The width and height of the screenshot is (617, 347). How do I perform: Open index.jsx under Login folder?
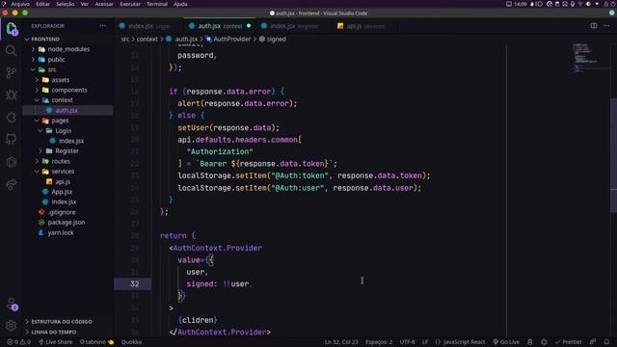click(68, 141)
